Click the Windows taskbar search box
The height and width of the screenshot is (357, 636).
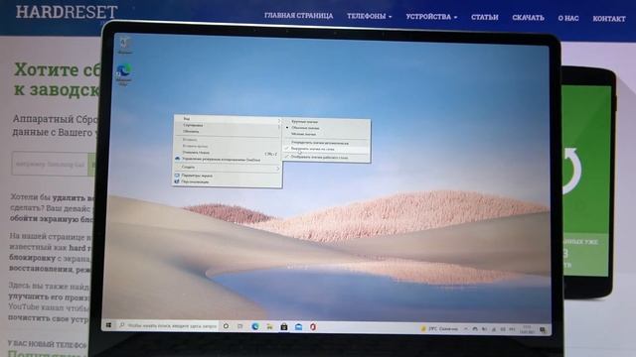coord(168,325)
